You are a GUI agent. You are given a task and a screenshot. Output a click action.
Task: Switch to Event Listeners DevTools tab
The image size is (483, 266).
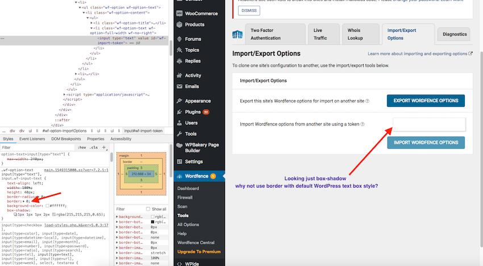pyautogui.click(x=32, y=139)
